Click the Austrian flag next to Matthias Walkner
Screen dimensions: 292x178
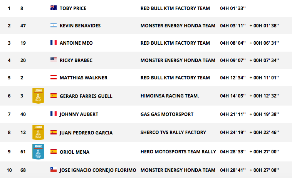[54, 77]
